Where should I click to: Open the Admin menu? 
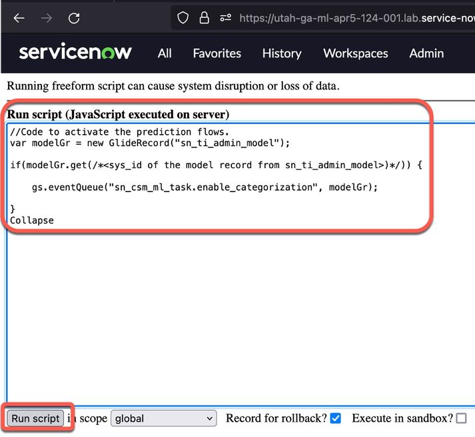(x=426, y=53)
